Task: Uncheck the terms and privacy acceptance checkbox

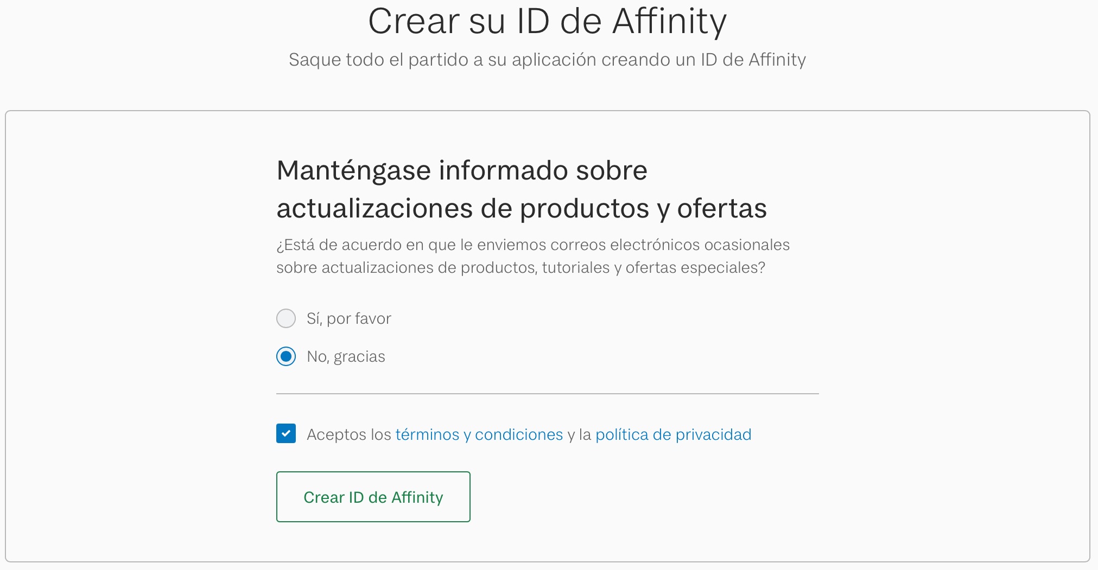Action: click(x=286, y=434)
